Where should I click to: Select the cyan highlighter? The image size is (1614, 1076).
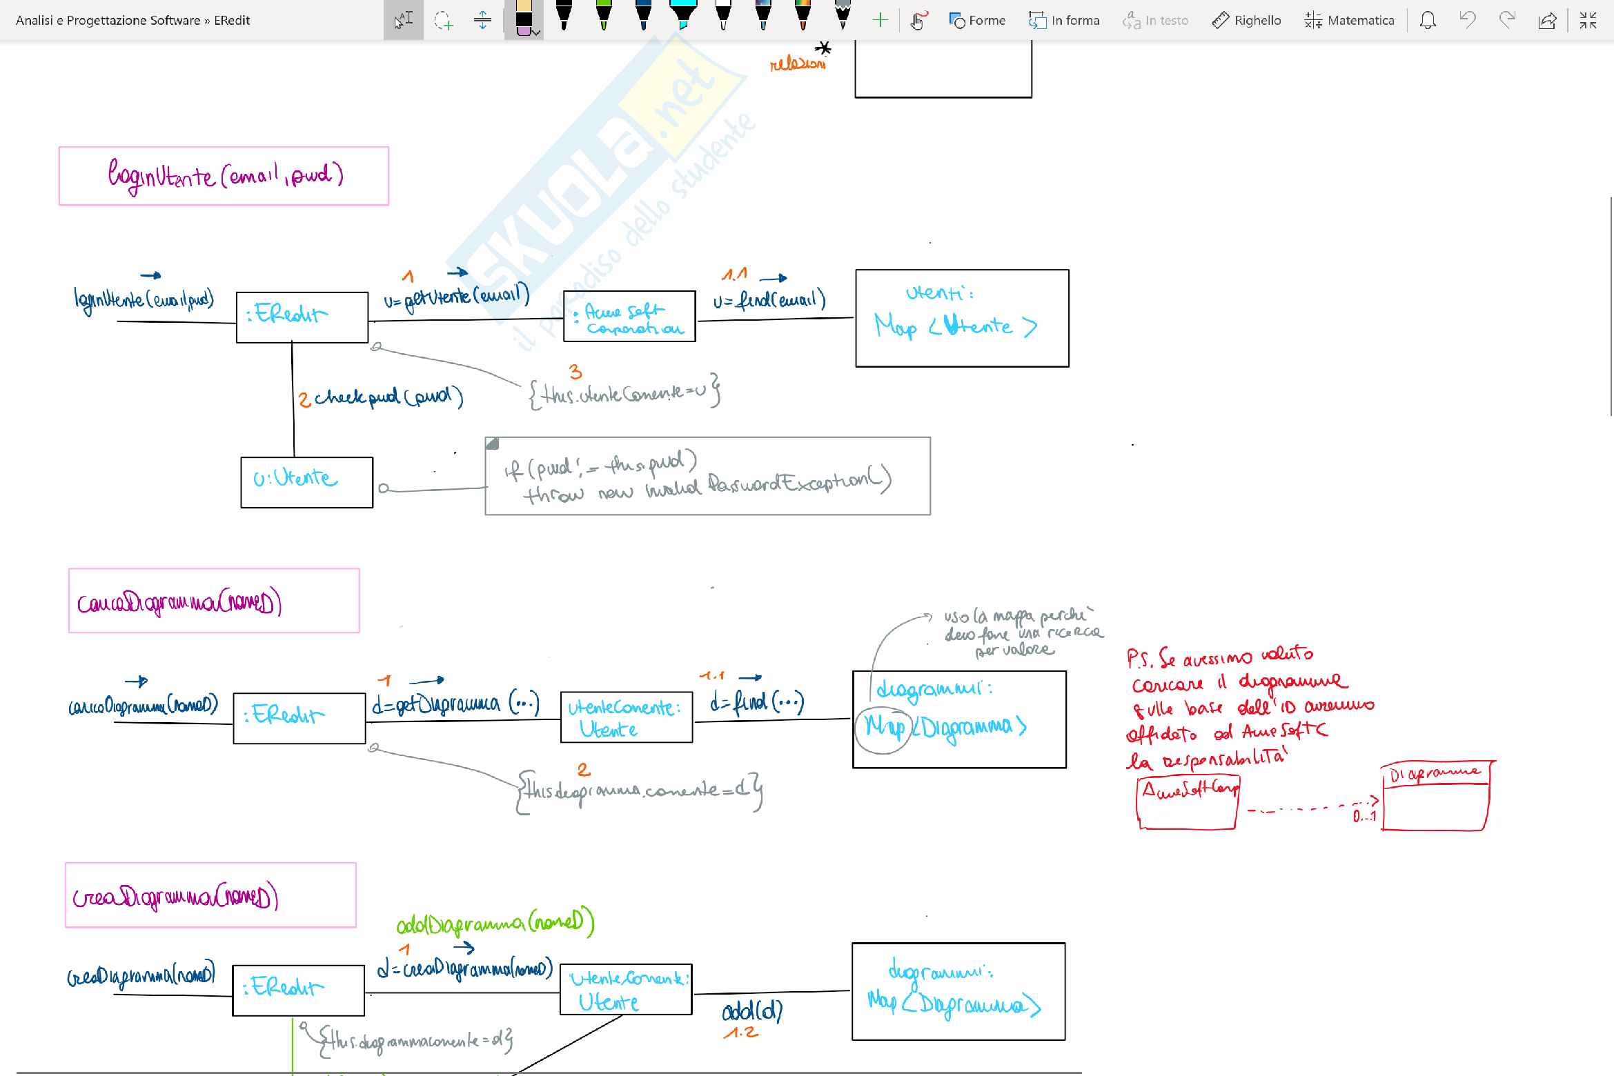point(683,17)
